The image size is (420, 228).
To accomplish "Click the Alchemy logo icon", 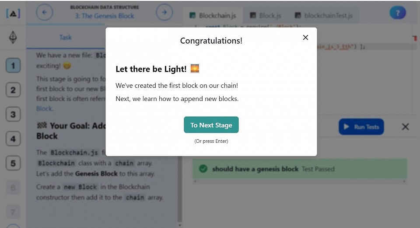I will [x=13, y=14].
